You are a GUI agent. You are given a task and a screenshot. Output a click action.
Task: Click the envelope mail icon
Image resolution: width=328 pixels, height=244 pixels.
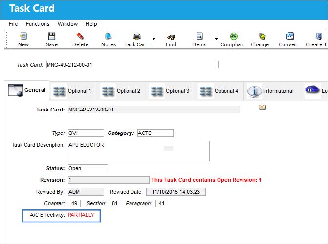tap(262, 107)
